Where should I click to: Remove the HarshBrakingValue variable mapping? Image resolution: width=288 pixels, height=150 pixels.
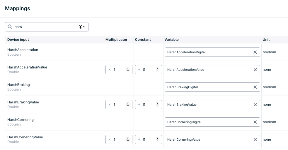(255, 105)
